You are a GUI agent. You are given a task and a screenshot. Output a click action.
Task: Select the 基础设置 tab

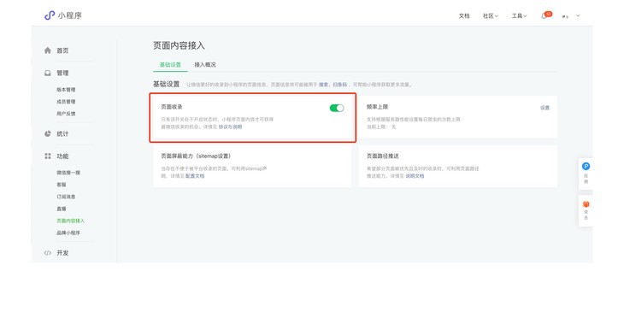[170, 64]
